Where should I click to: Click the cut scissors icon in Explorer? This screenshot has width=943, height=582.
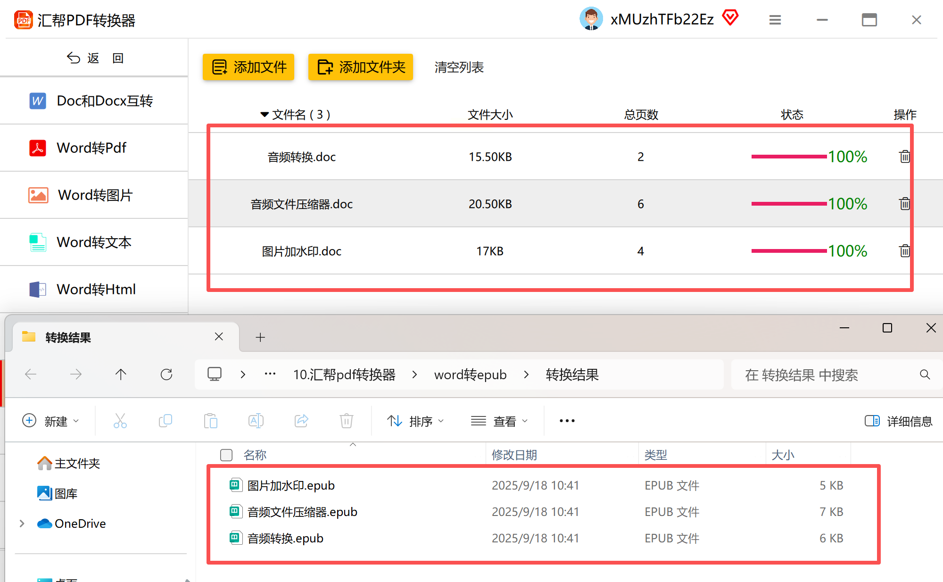click(x=120, y=421)
